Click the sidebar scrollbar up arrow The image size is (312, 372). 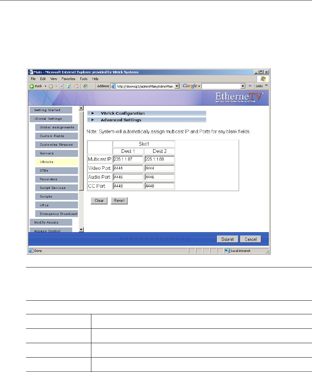81,108
